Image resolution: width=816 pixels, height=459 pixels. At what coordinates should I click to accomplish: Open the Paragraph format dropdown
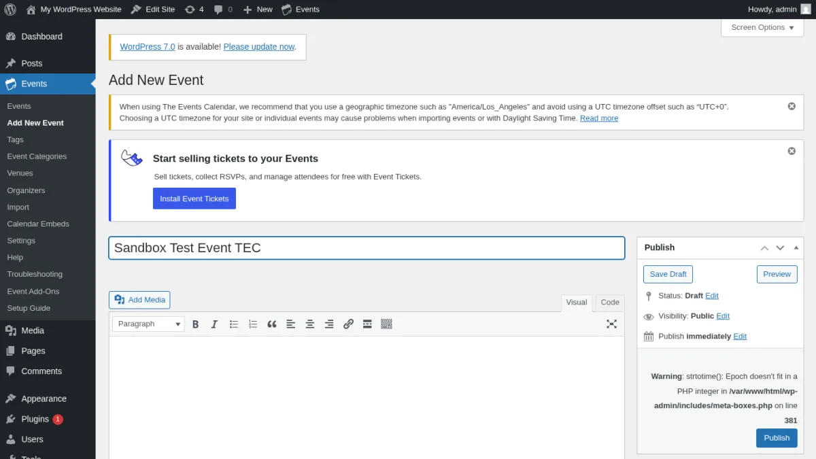[148, 324]
